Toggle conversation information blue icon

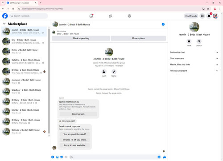point(163,24)
